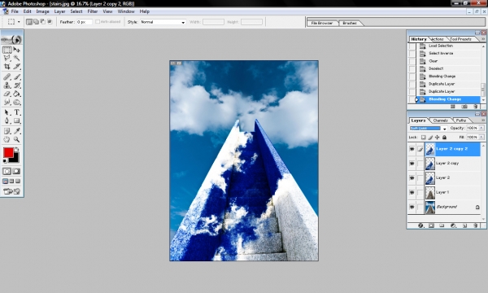
Task: Create a new layer from Layers footer
Action: [464, 225]
